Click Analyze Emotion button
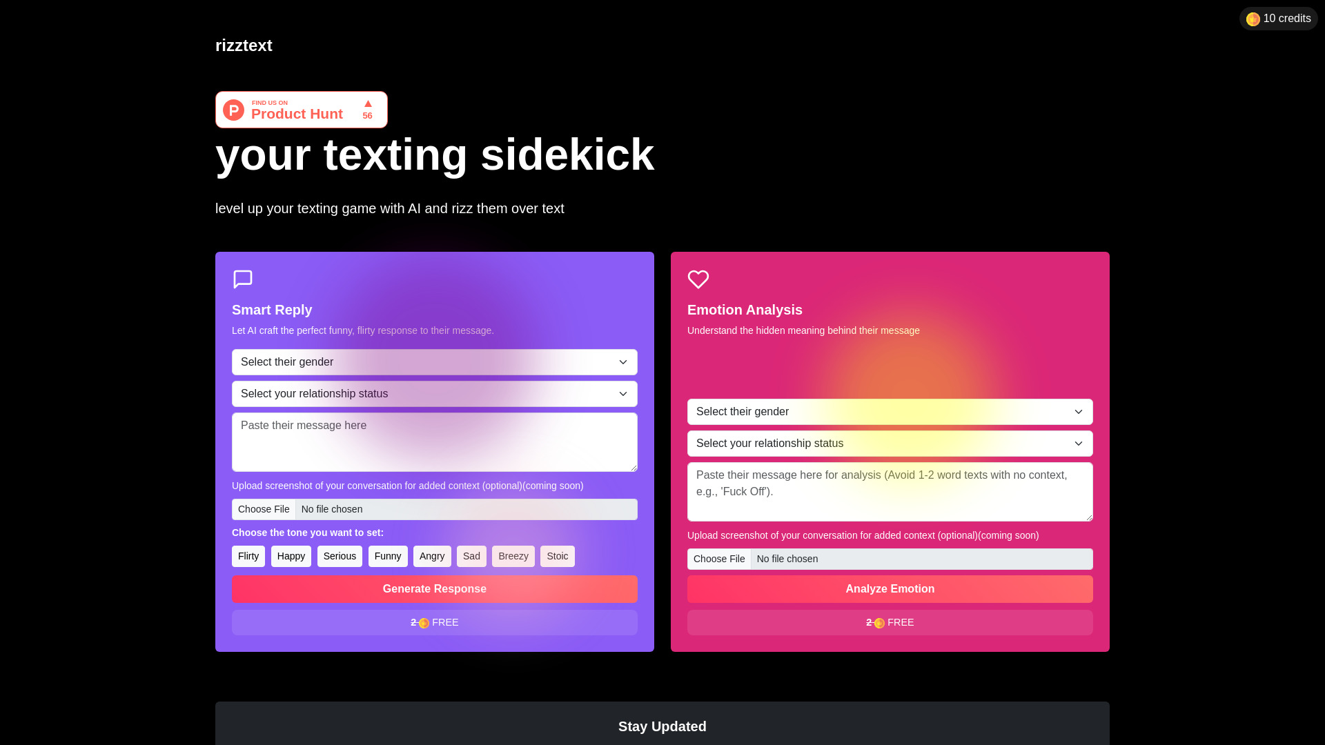Viewport: 1325px width, 745px height. click(890, 590)
